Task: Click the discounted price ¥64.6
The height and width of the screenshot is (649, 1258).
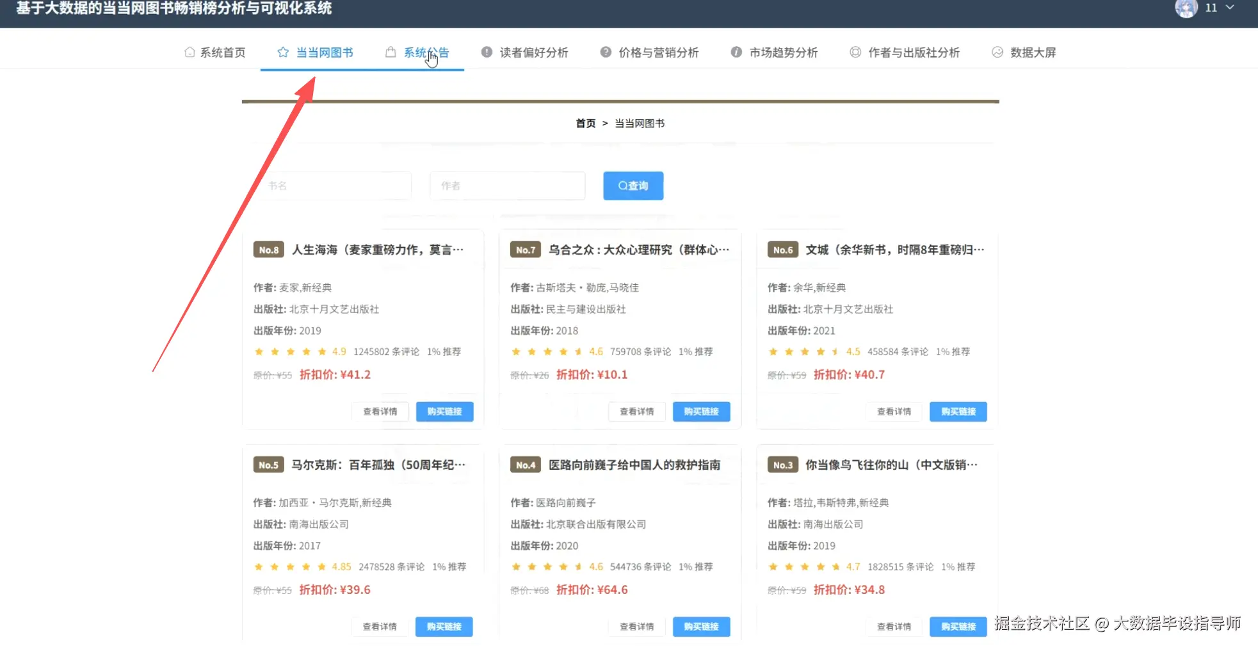Action: tap(592, 589)
